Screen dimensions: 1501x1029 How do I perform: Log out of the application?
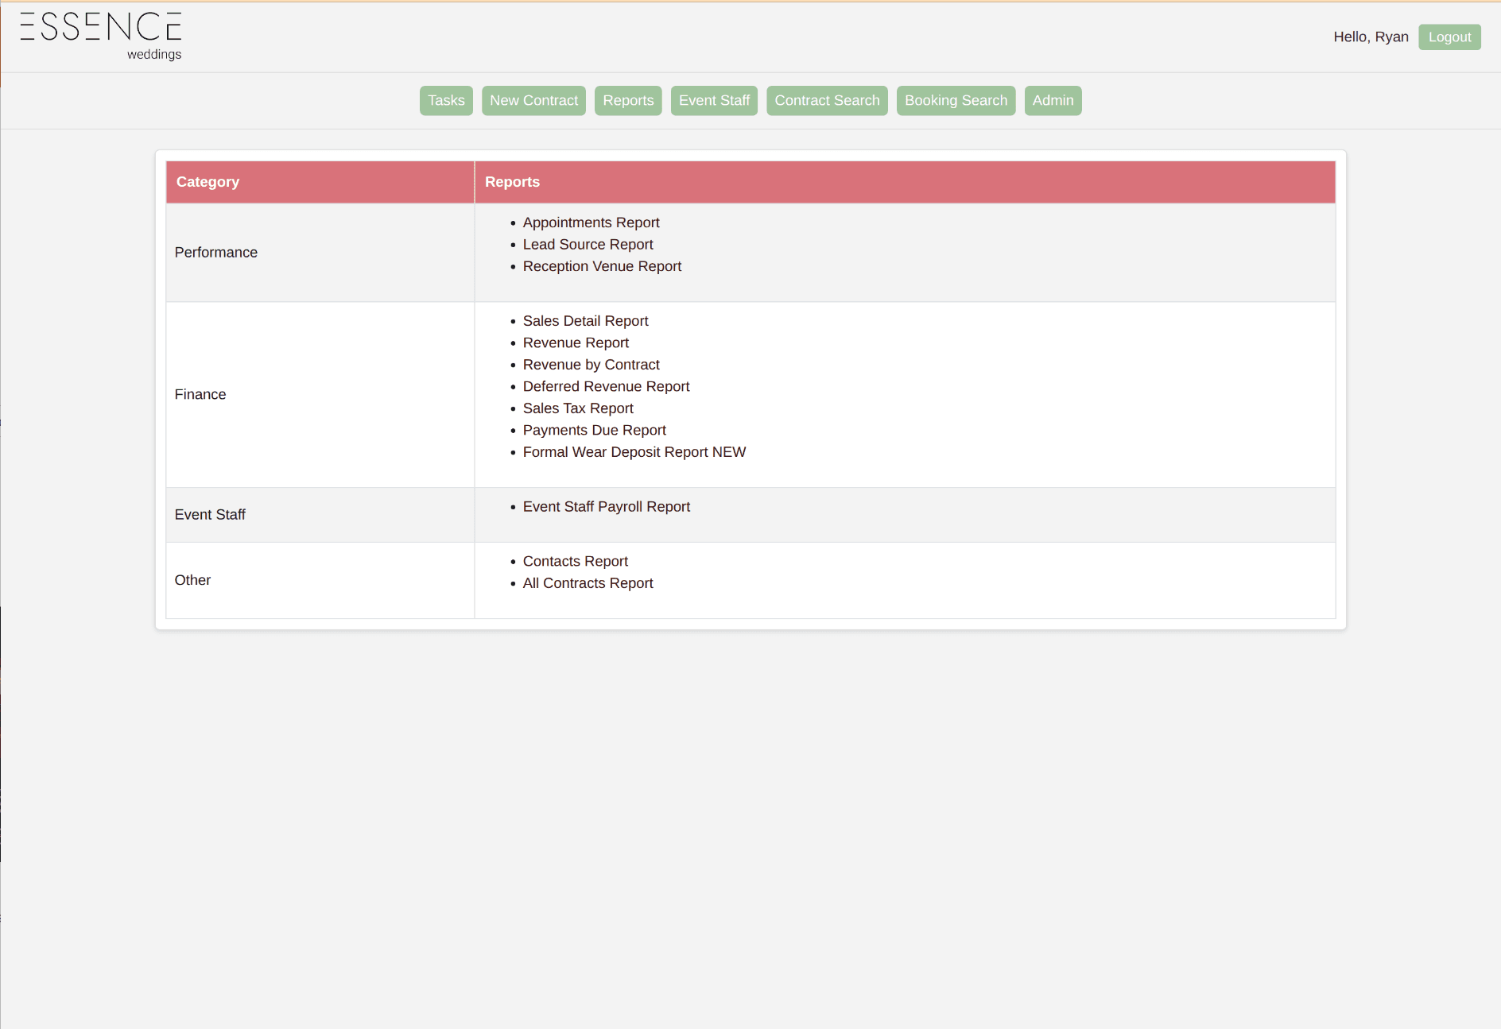tap(1449, 37)
